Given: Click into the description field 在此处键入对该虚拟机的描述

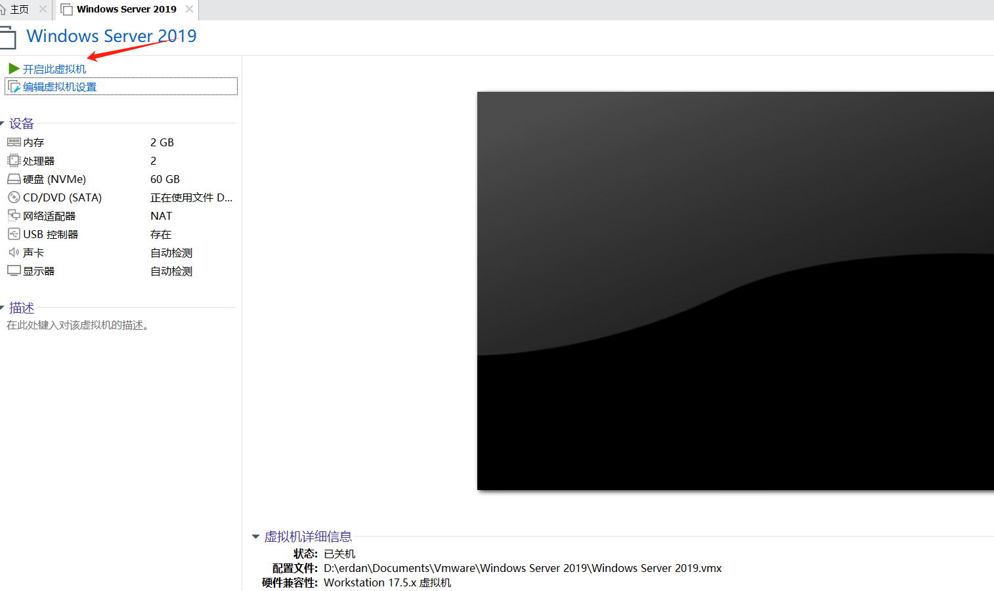Looking at the screenshot, I should click(78, 325).
